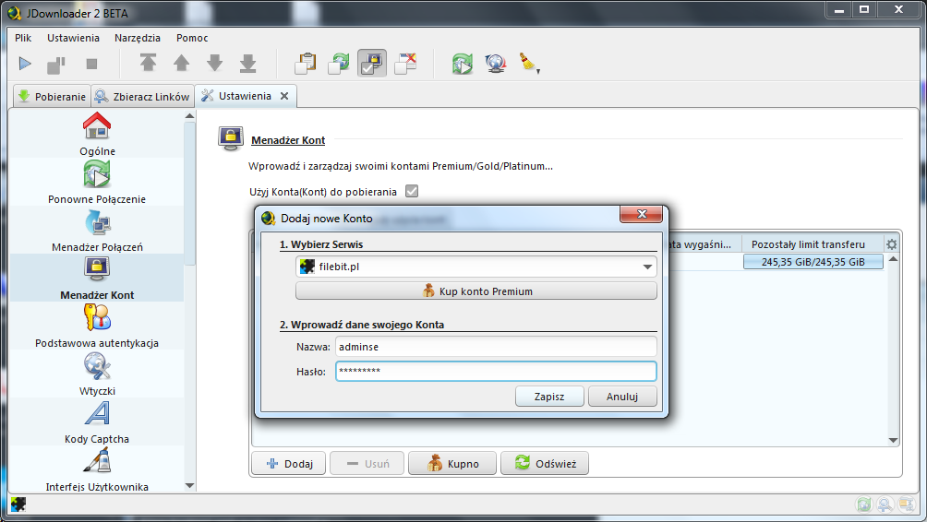Click the Dodaj account button

coord(289,464)
